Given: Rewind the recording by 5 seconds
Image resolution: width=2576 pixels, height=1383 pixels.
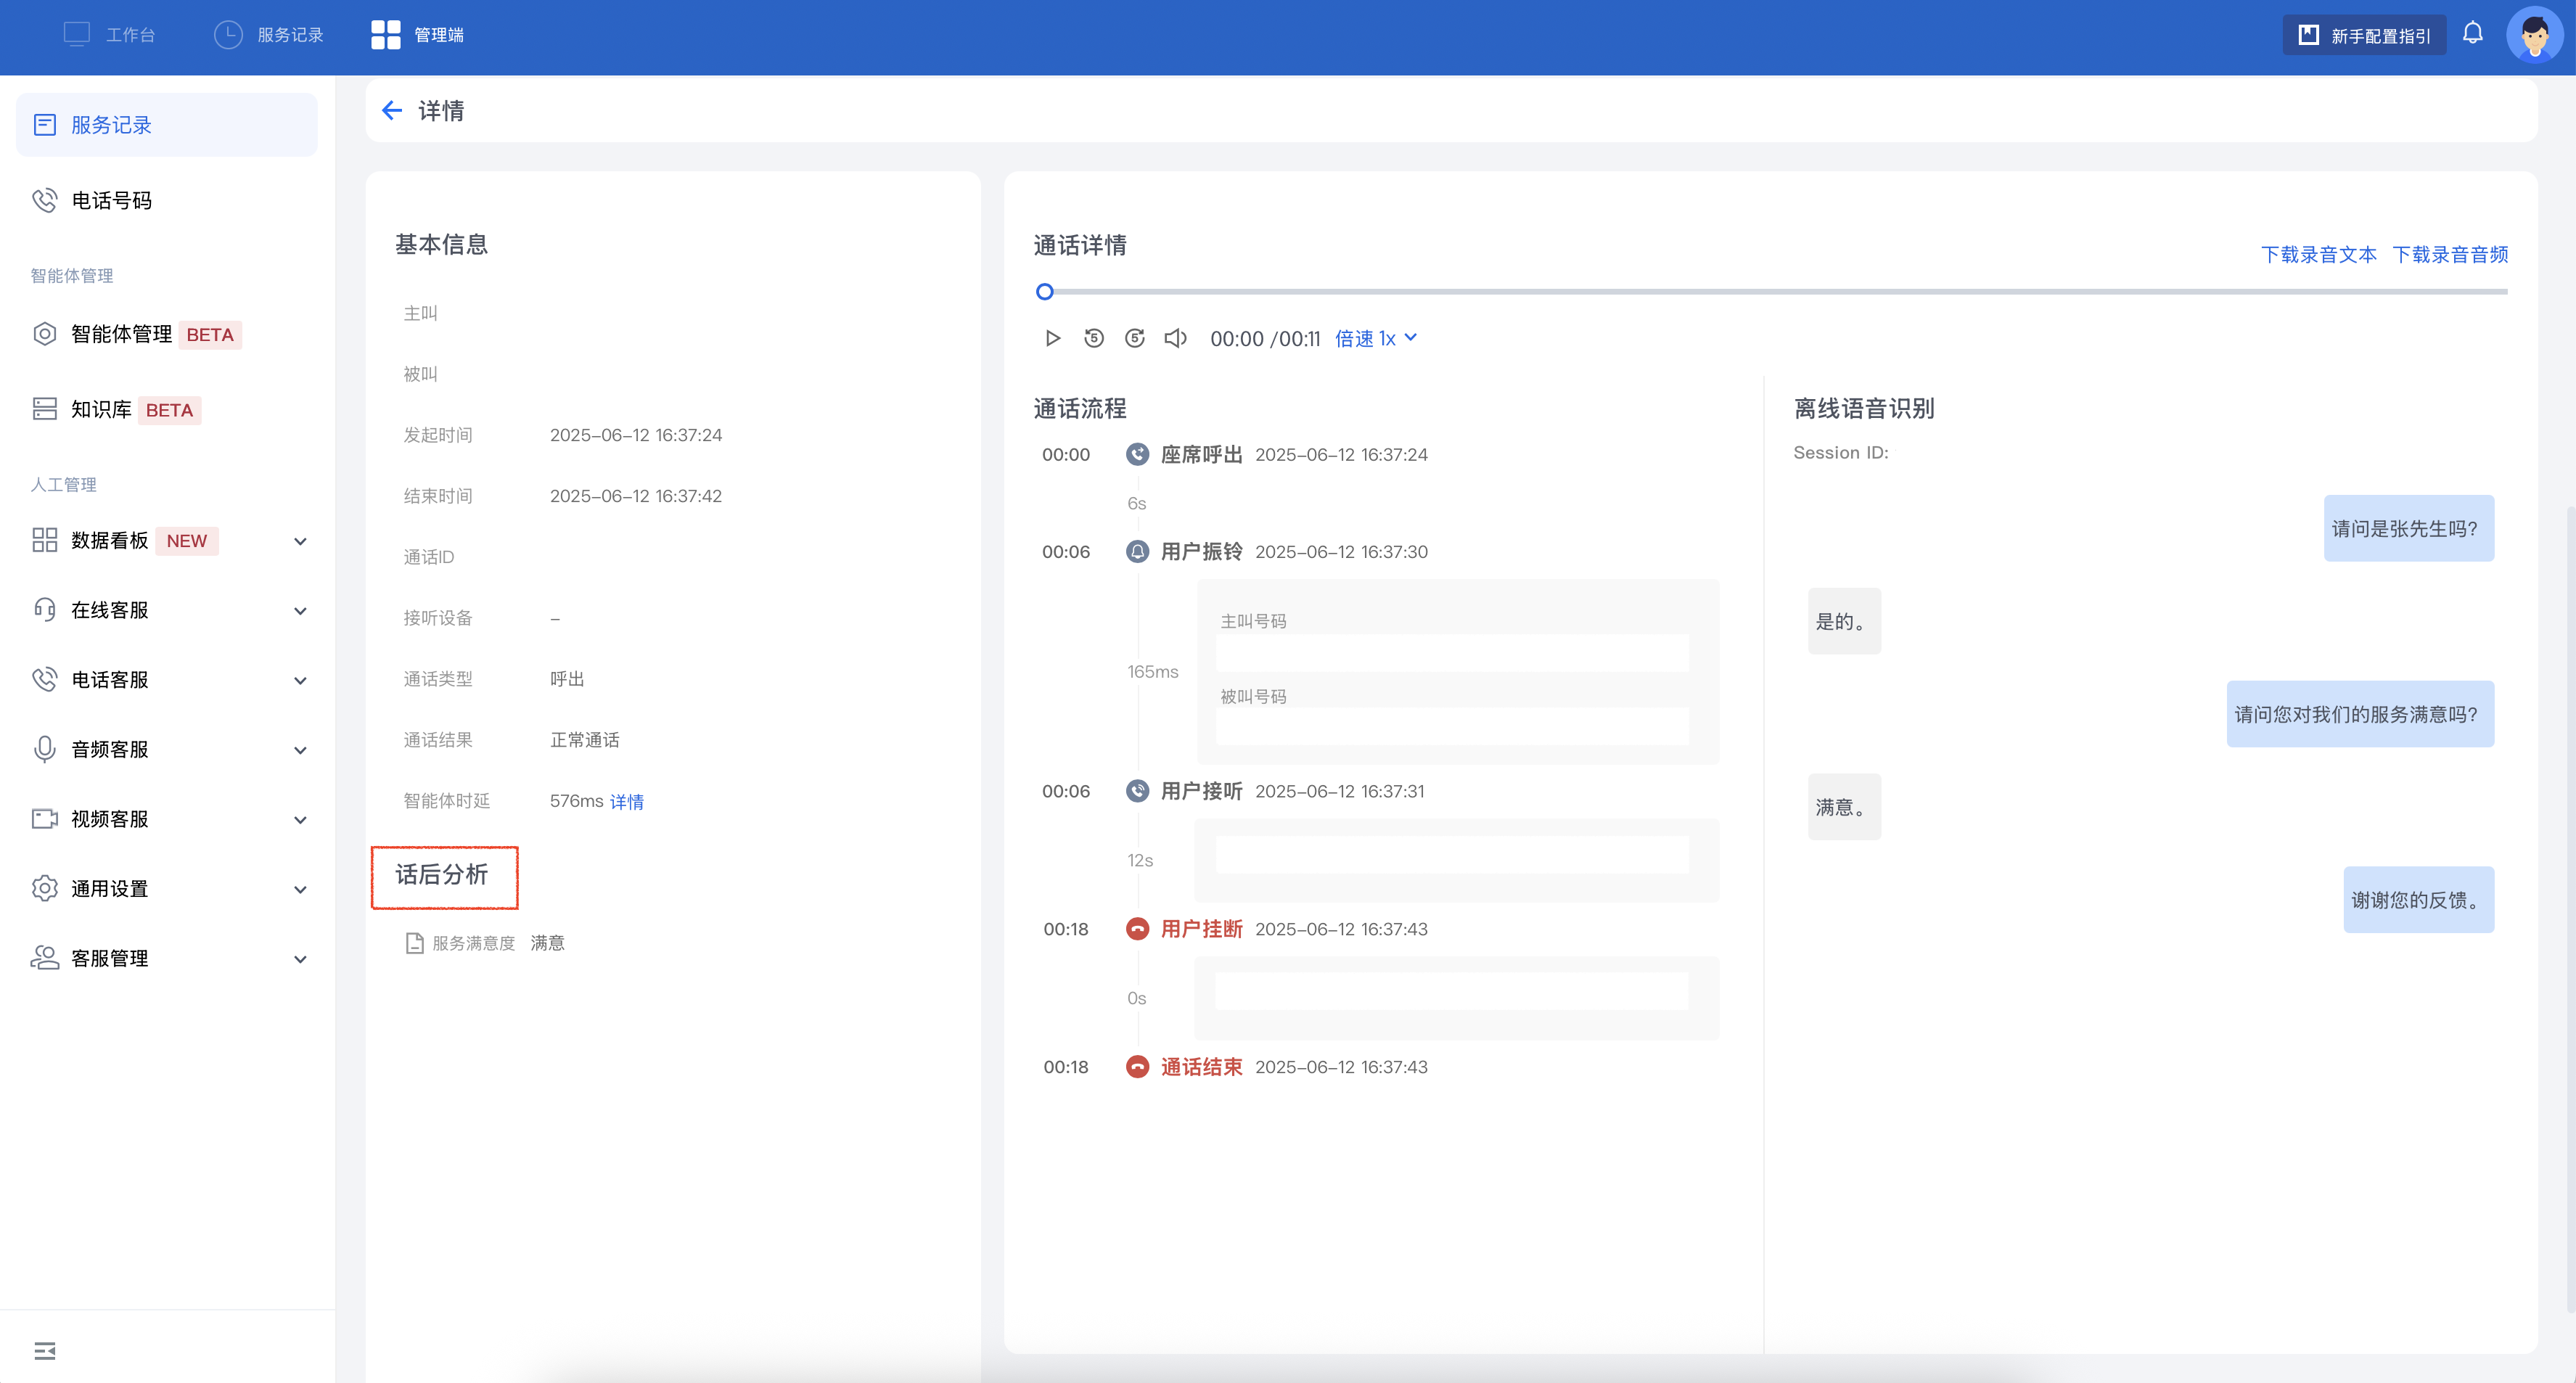Looking at the screenshot, I should pyautogui.click(x=1093, y=338).
